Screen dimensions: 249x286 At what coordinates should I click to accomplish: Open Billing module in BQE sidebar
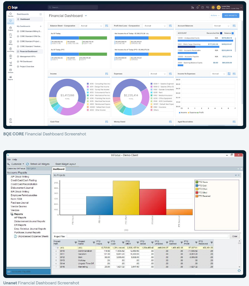pyautogui.click(x=10, y=43)
